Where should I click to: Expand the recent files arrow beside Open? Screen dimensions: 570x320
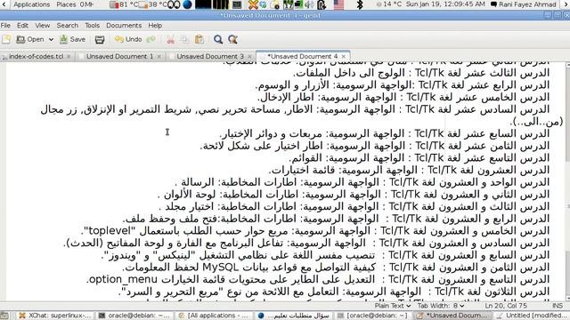click(x=51, y=39)
